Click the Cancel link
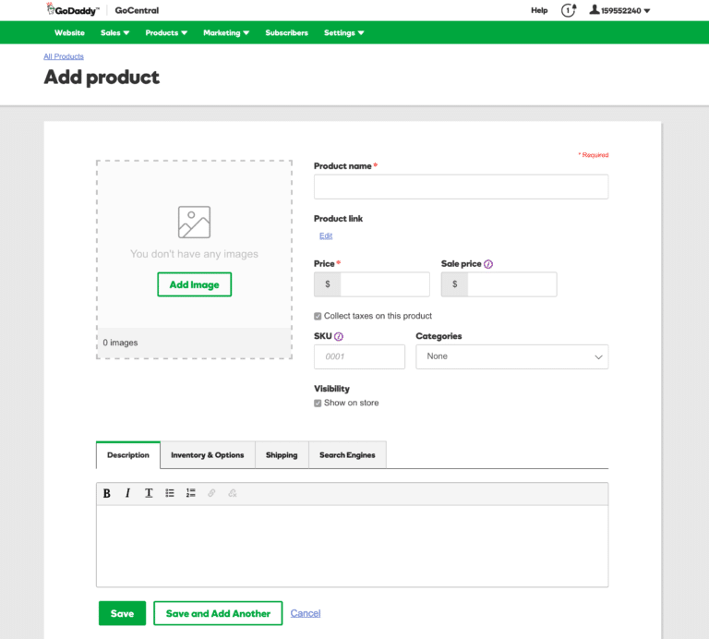This screenshot has height=639, width=709. (306, 613)
